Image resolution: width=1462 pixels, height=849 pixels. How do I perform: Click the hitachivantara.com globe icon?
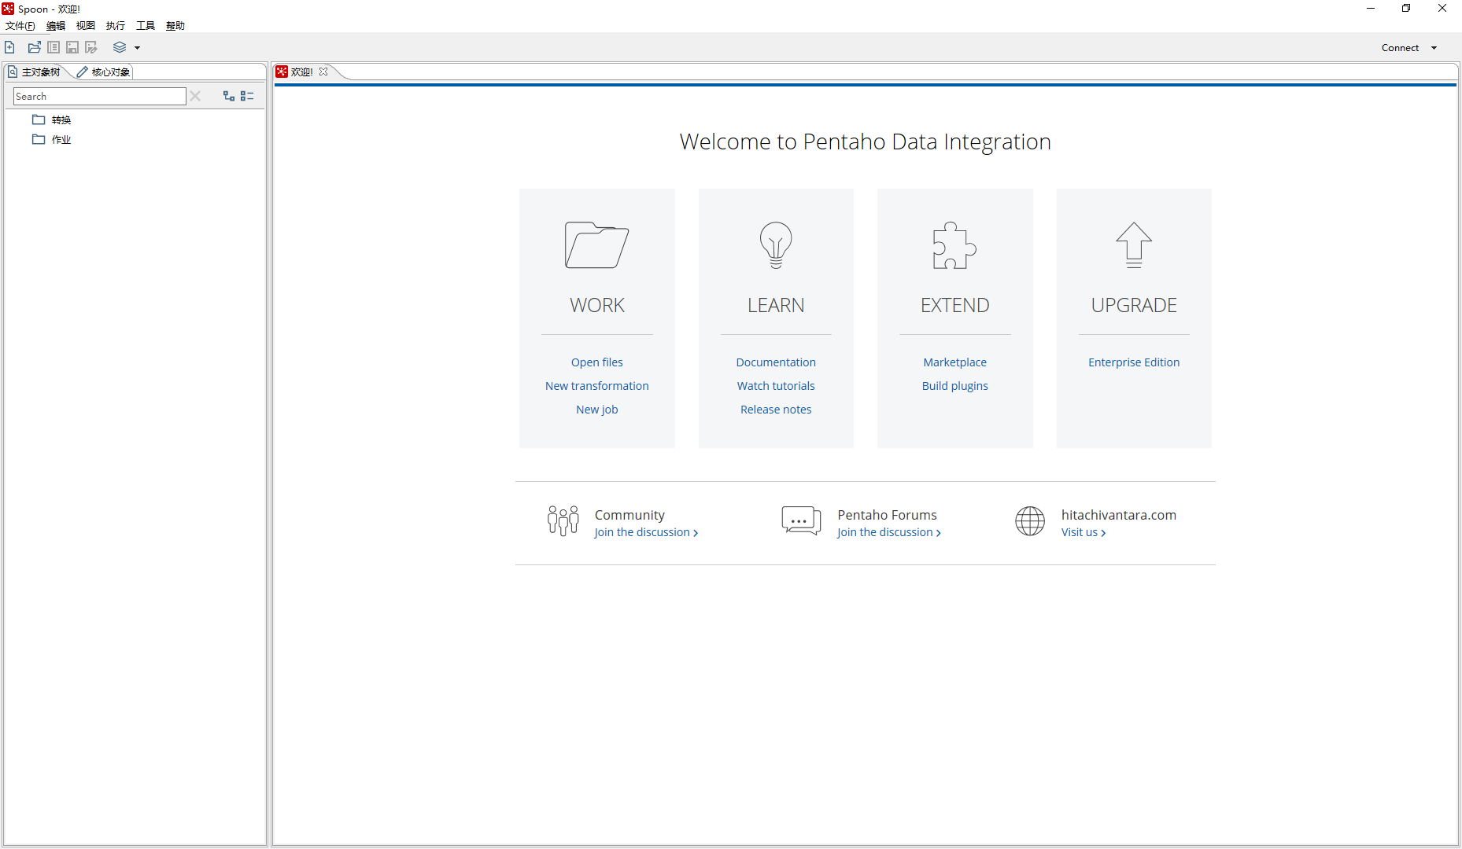click(x=1030, y=520)
